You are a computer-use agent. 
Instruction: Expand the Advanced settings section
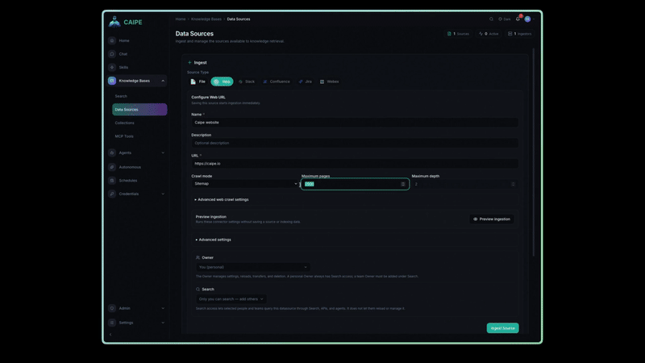214,240
